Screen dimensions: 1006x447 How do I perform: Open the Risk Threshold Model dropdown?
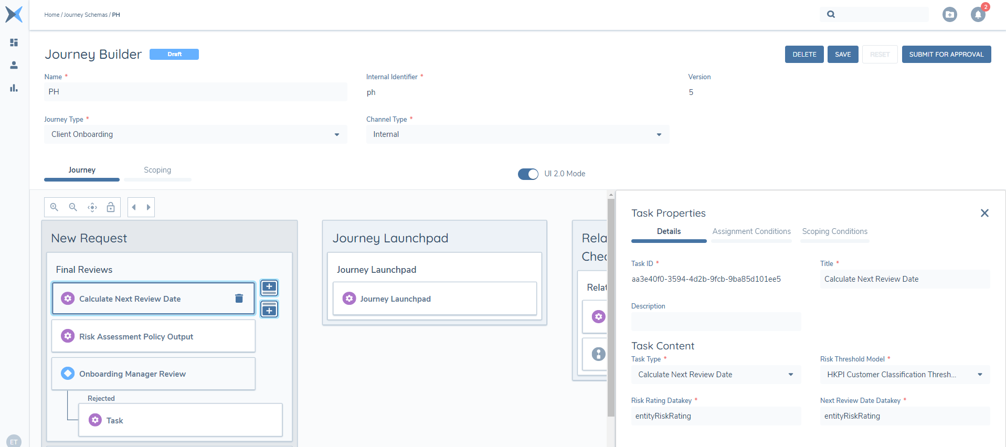[x=979, y=375]
